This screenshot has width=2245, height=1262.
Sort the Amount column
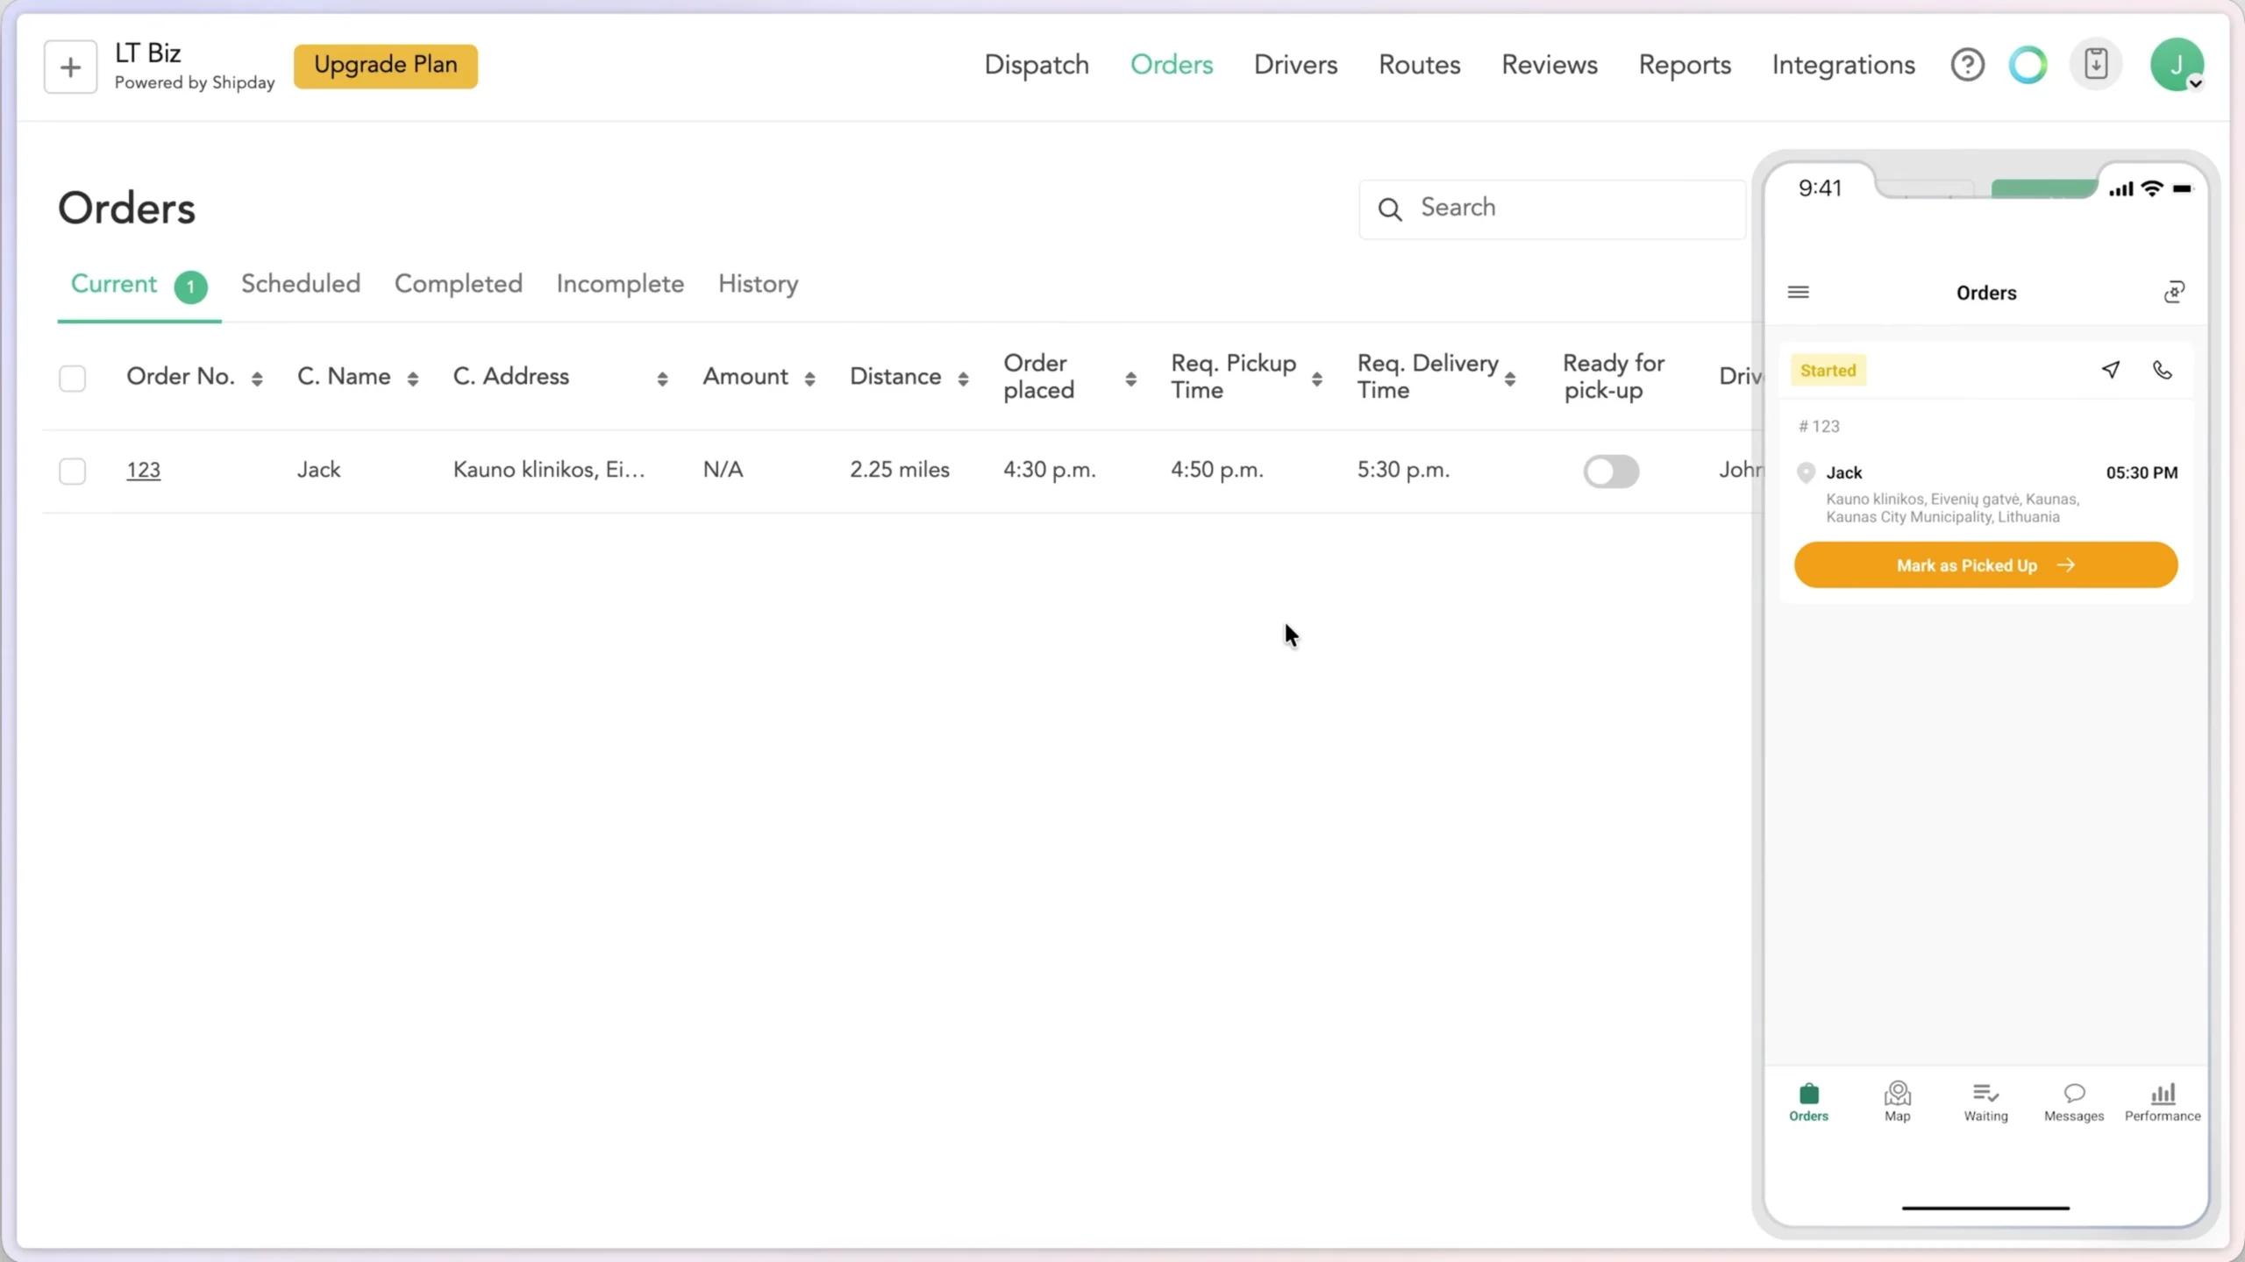pos(809,378)
